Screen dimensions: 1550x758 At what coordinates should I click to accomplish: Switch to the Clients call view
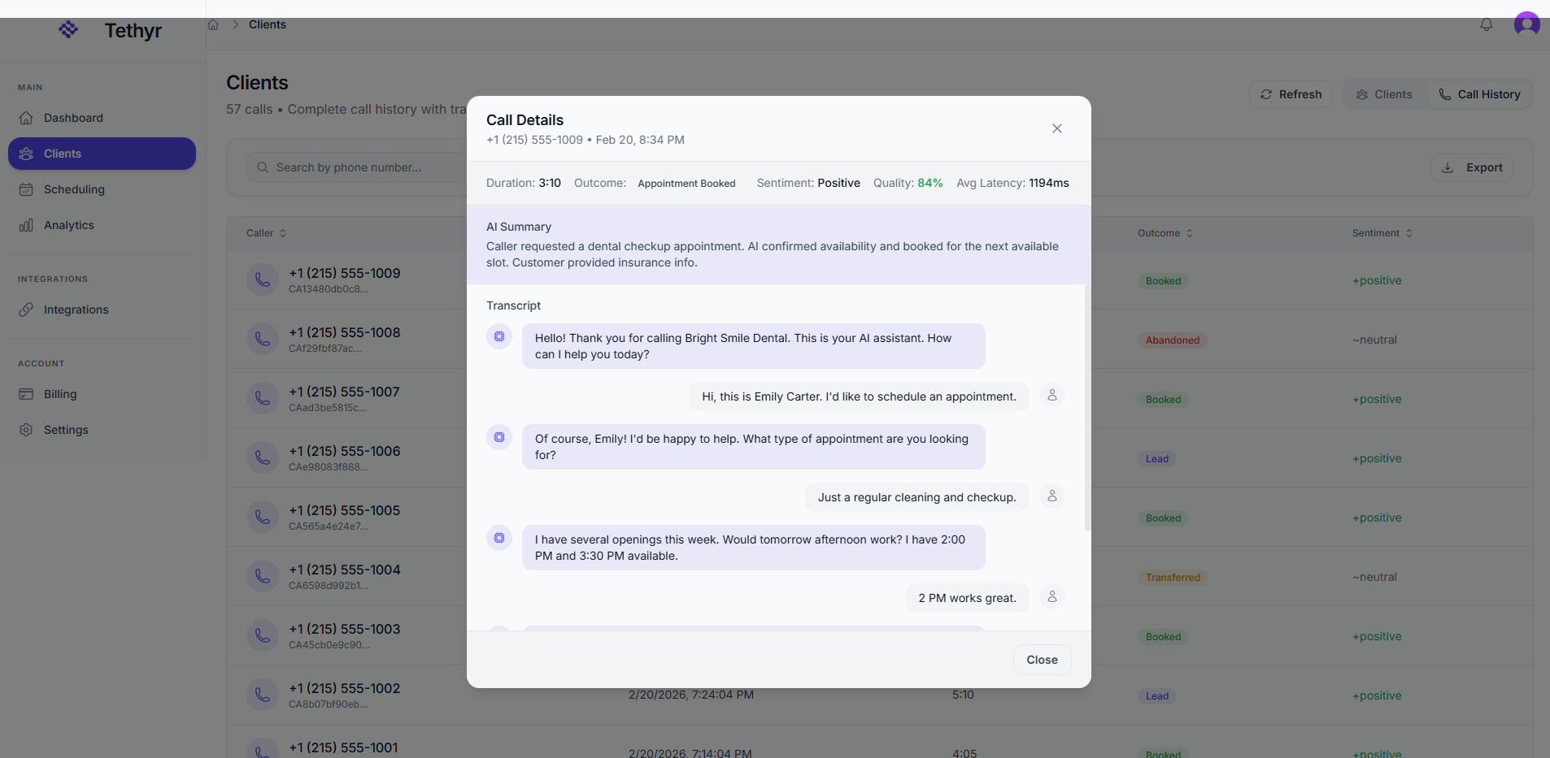[1384, 93]
